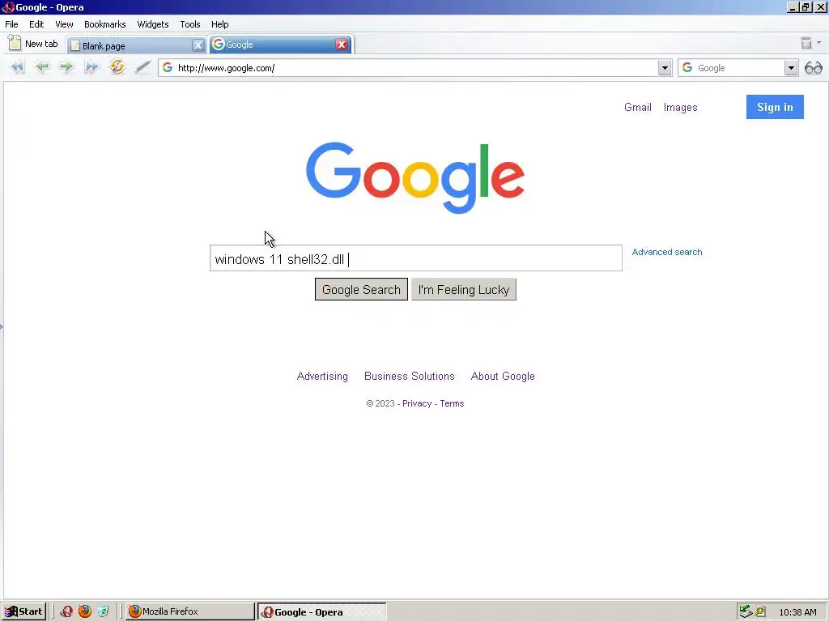
Task: Open the Advertising link
Action: pyautogui.click(x=322, y=376)
